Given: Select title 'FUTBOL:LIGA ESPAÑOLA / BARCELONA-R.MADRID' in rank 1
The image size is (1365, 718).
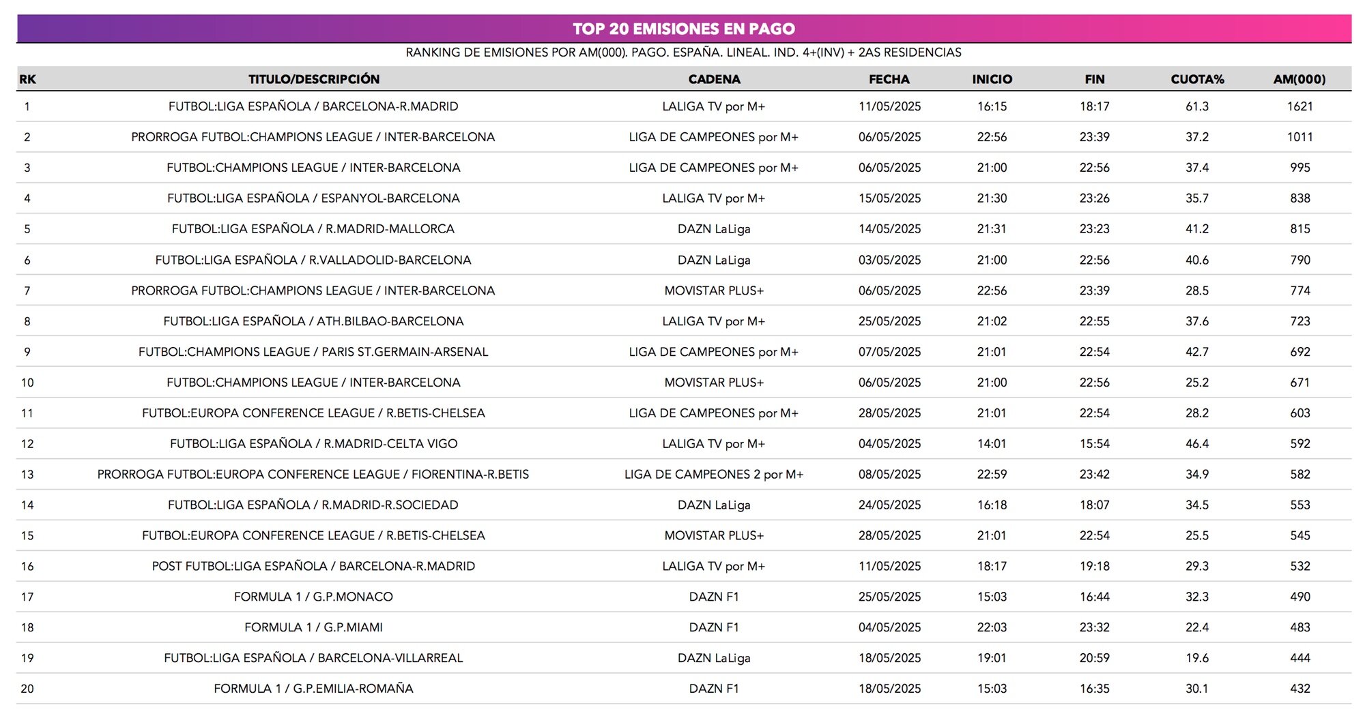Looking at the screenshot, I should (x=313, y=106).
